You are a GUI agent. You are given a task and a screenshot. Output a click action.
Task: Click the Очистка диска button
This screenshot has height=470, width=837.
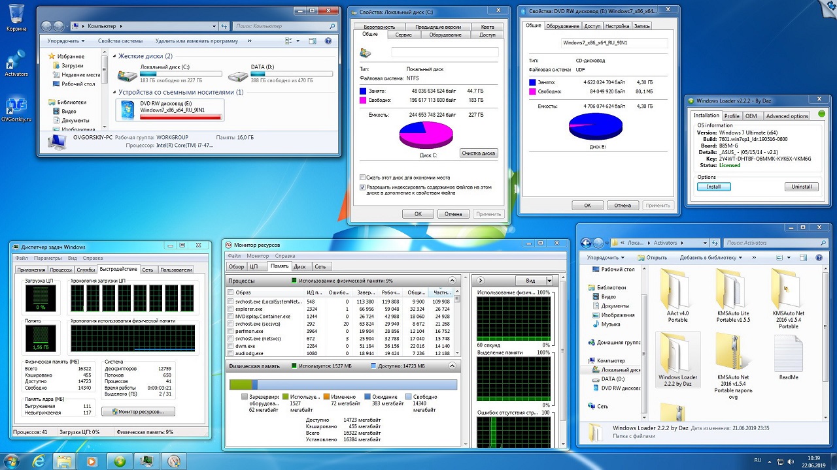coord(479,153)
